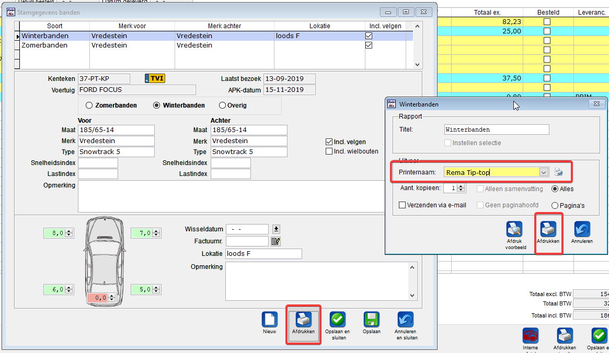
Task: Select the Alles radio option
Action: (x=555, y=189)
